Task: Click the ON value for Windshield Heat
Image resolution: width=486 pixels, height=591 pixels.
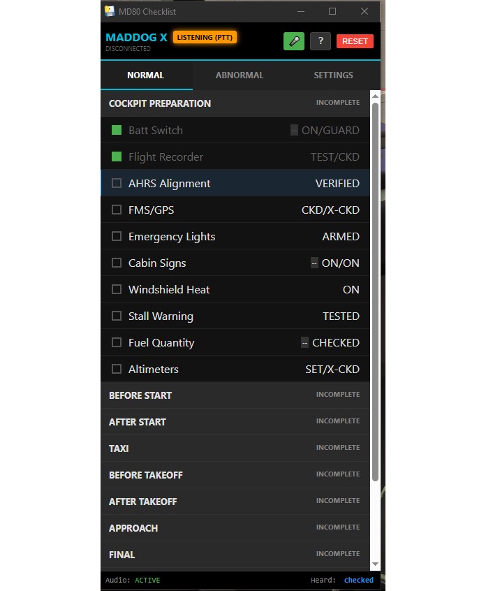Action: 351,289
